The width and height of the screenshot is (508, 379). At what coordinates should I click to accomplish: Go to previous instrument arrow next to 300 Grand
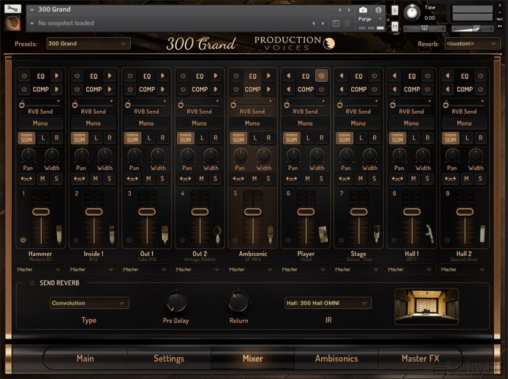point(340,10)
